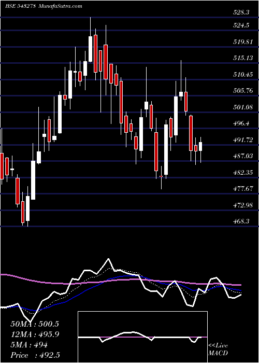The image size is (259, 363).
Task: Click the 472.98 price level label
Action: pos(242,205)
